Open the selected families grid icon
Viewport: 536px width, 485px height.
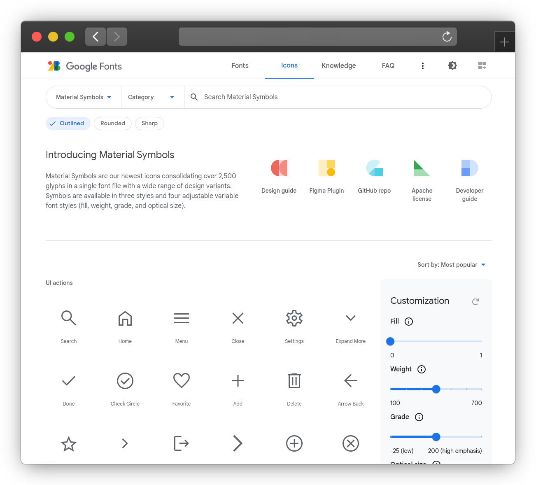pyautogui.click(x=482, y=65)
